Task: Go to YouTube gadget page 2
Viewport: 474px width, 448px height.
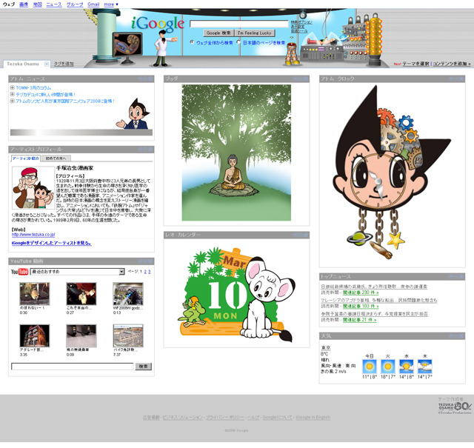Action: [145, 272]
